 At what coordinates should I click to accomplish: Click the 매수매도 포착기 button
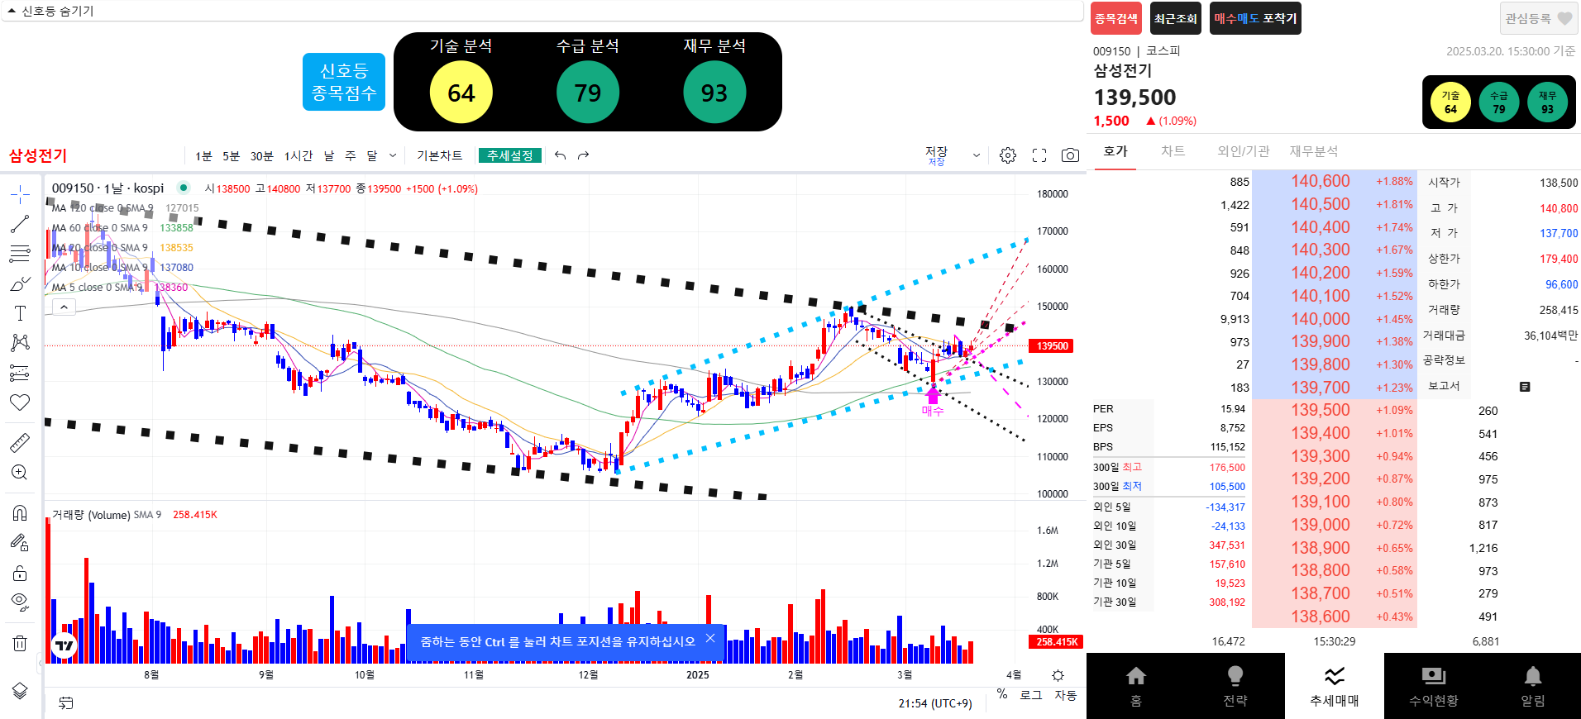[x=1255, y=18]
